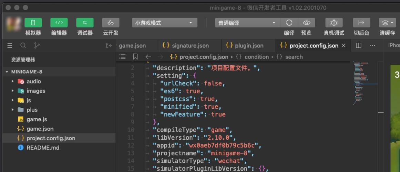The width and height of the screenshot is (400, 172).
Task: Click the bookmark icon in breadcrumb bar
Action: (135, 57)
